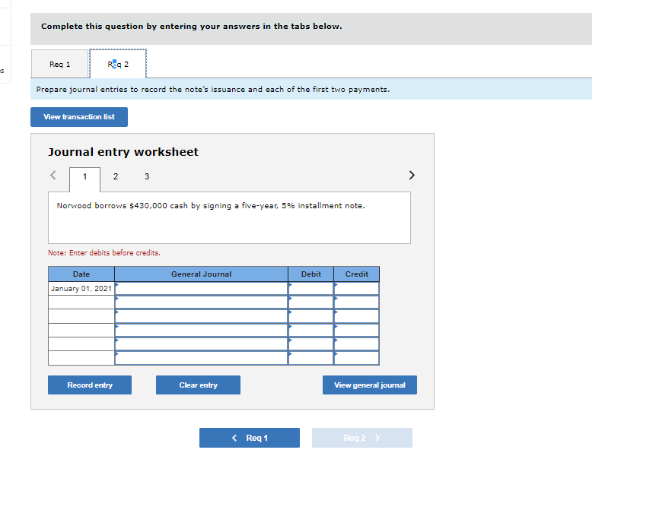Open General Journal dropdown in January 01 row
This screenshot has height=510, width=672.
pos(202,288)
